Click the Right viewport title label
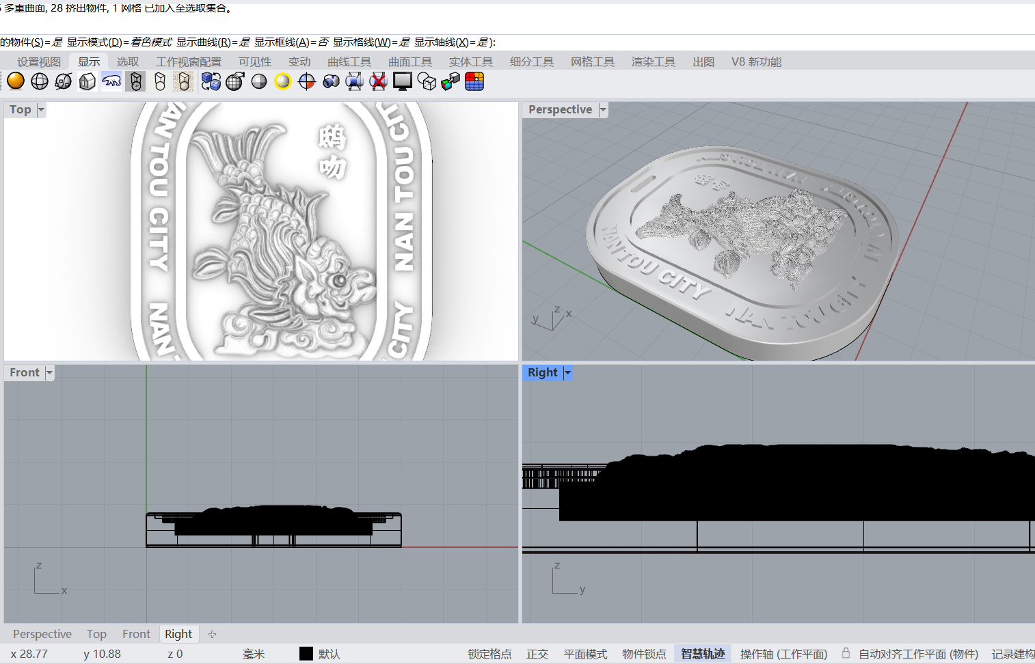 tap(543, 372)
